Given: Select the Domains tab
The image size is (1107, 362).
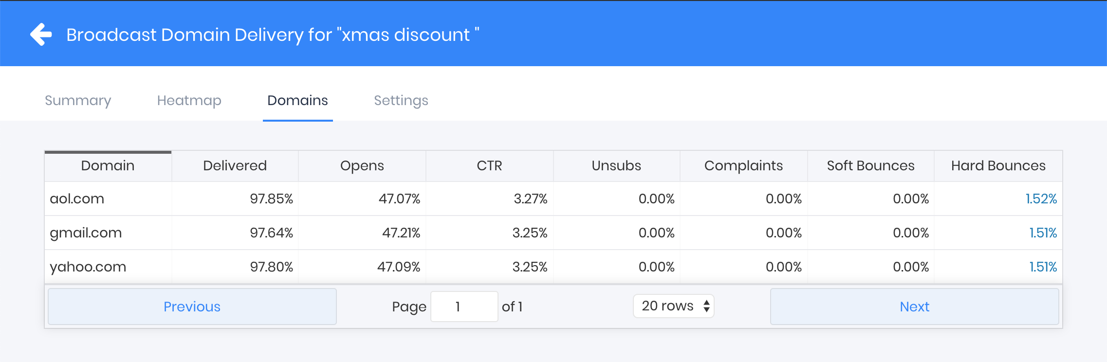Looking at the screenshot, I should click(297, 100).
